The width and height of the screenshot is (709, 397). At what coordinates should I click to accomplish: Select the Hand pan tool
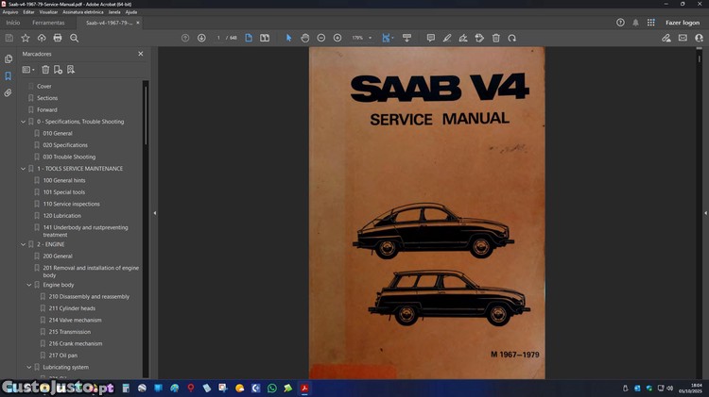(x=305, y=38)
